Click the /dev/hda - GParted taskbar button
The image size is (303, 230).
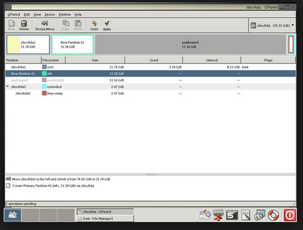[105, 212]
